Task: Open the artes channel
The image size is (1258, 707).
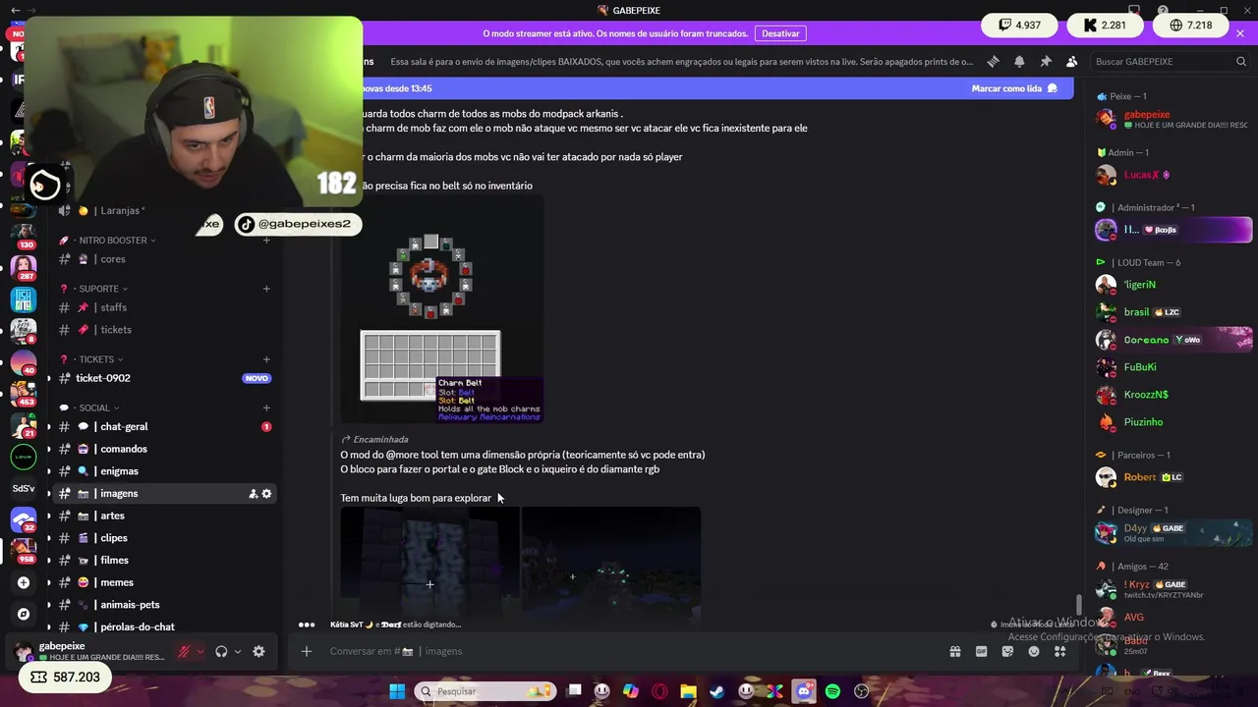Action: [x=165, y=516]
